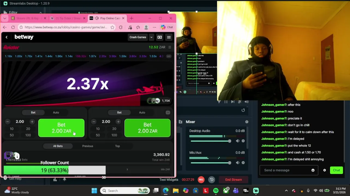The width and height of the screenshot is (350, 196).
Task: Open Edge extensions icon
Action: click(121, 27)
